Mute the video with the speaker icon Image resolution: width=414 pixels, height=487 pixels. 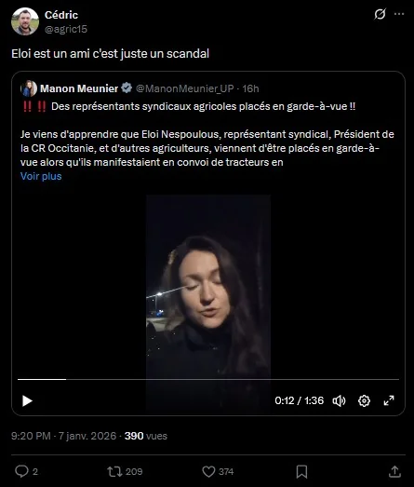[x=339, y=400]
